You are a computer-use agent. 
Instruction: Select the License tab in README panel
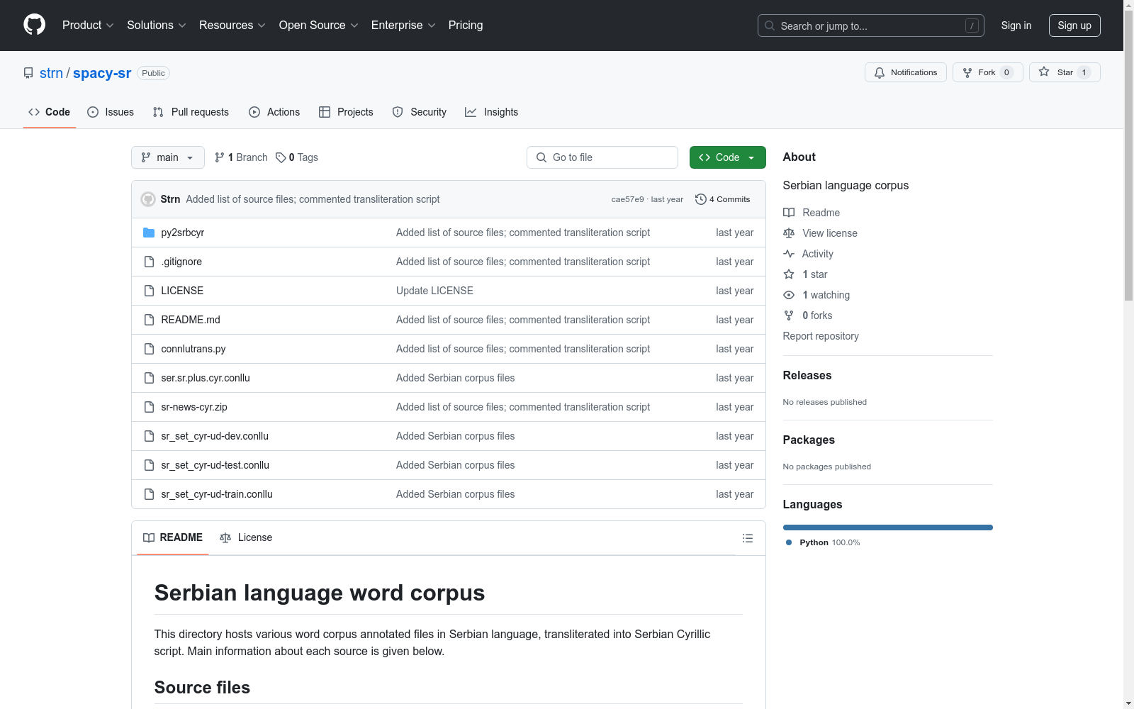tap(246, 538)
